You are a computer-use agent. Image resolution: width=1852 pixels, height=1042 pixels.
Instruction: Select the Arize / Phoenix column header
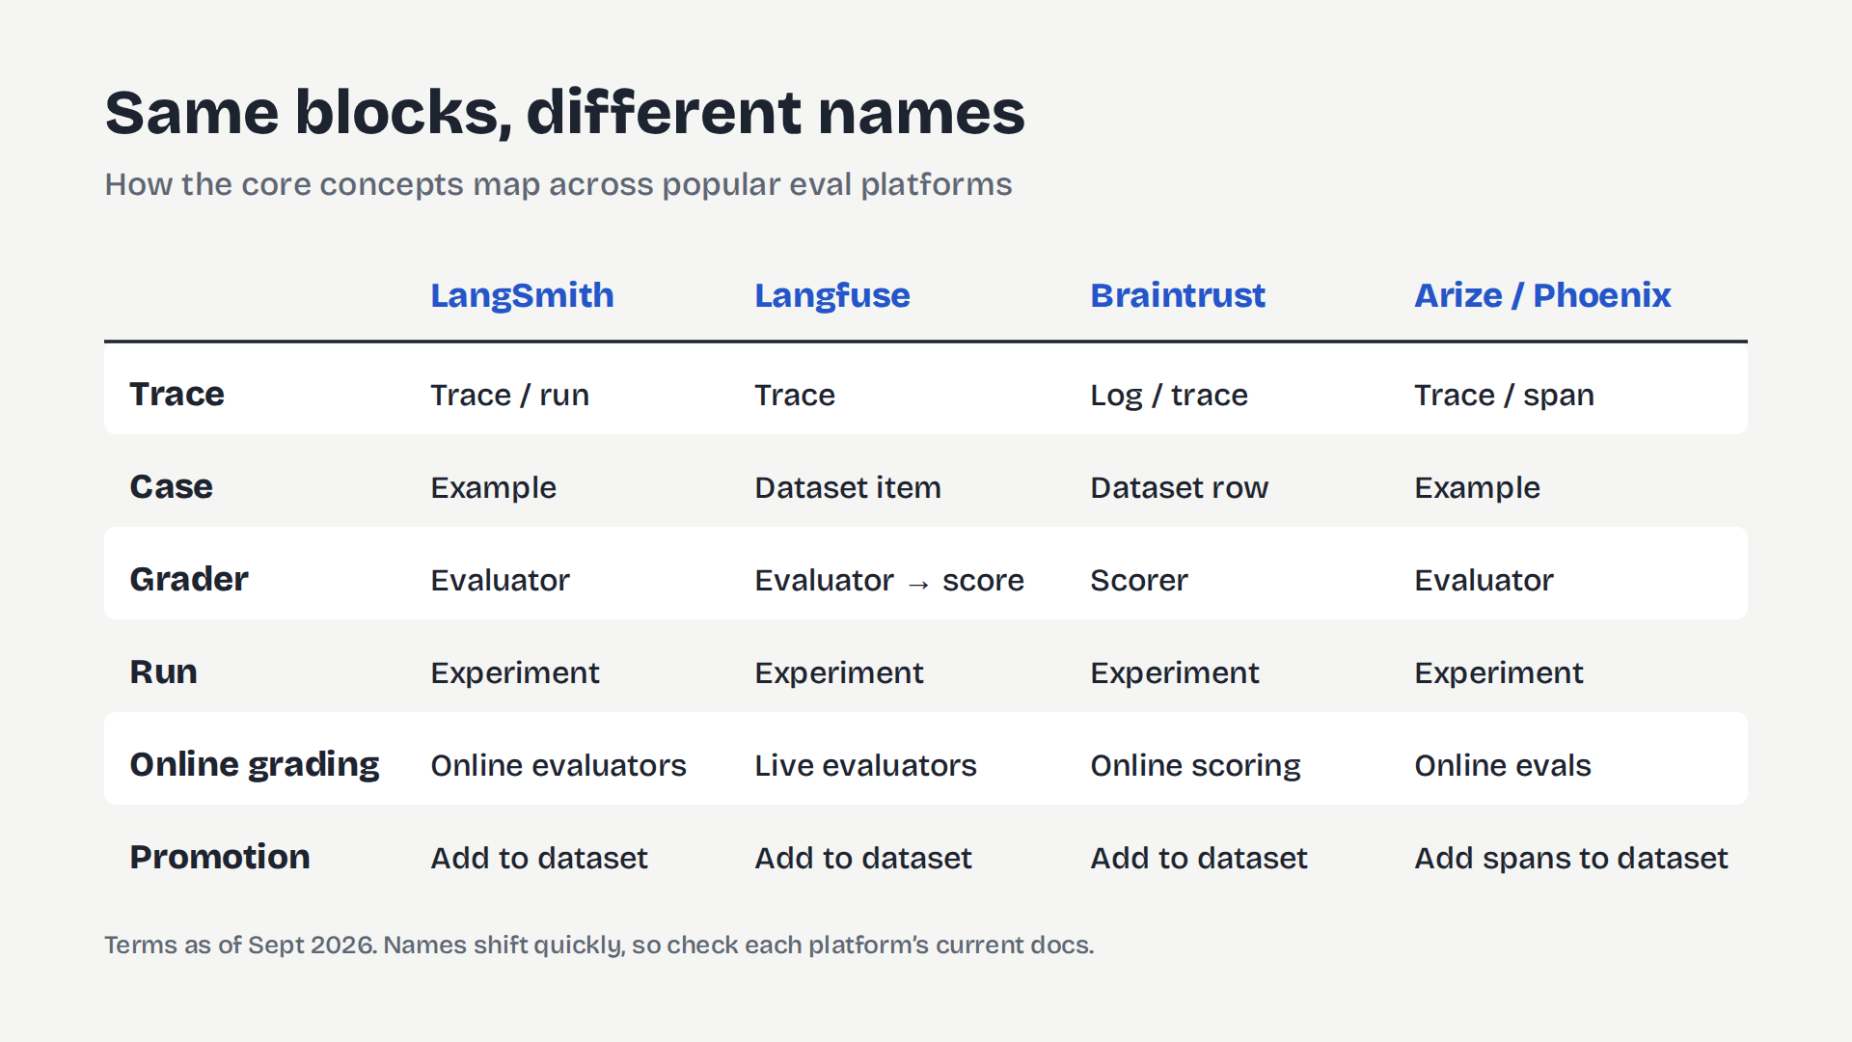[1542, 295]
